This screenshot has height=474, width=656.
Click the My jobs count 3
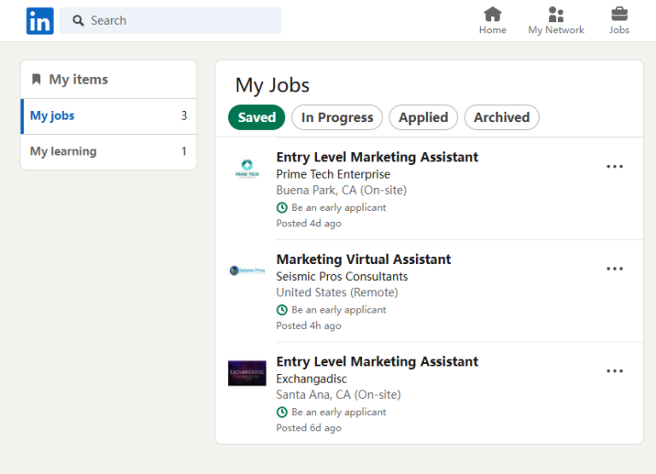[x=184, y=115]
